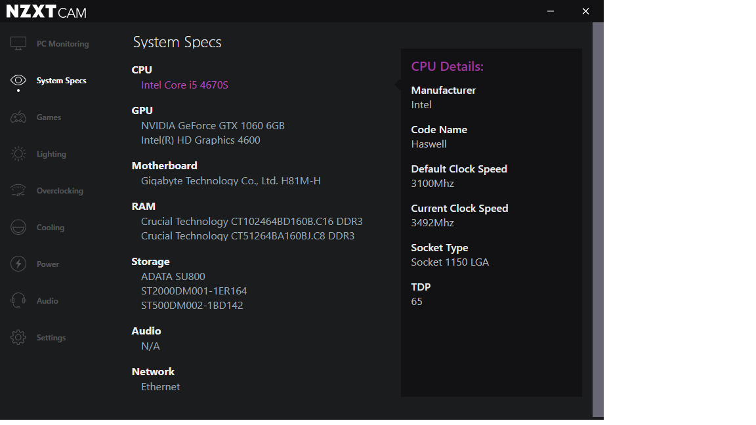Select Crucial CT51264BA160BJ.C8 DDR3 RAM entry
Screen dimensions: 756x425
(x=248, y=236)
